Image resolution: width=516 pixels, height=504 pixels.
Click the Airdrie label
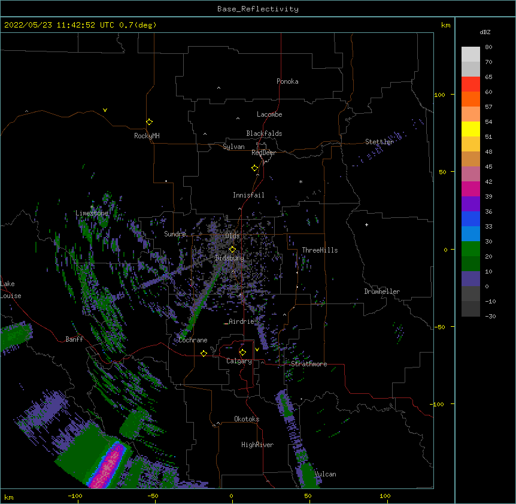(241, 321)
